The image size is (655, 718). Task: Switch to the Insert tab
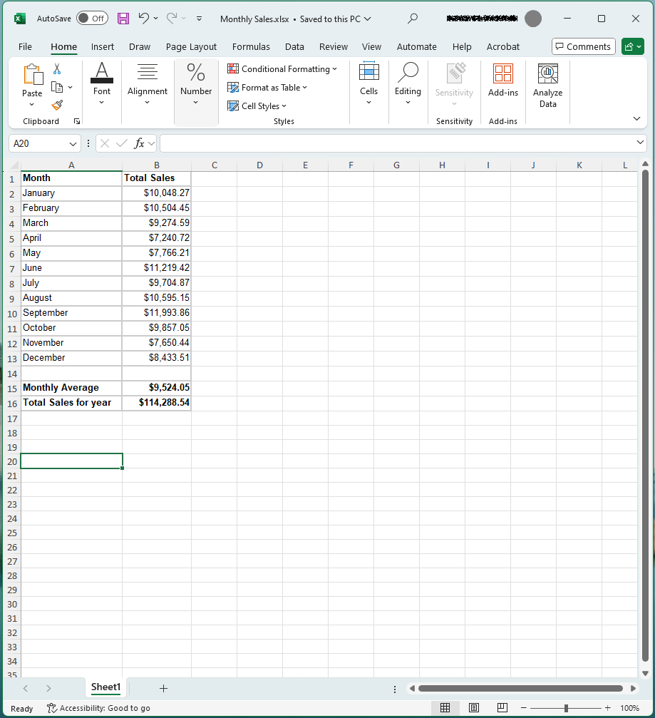coord(103,47)
